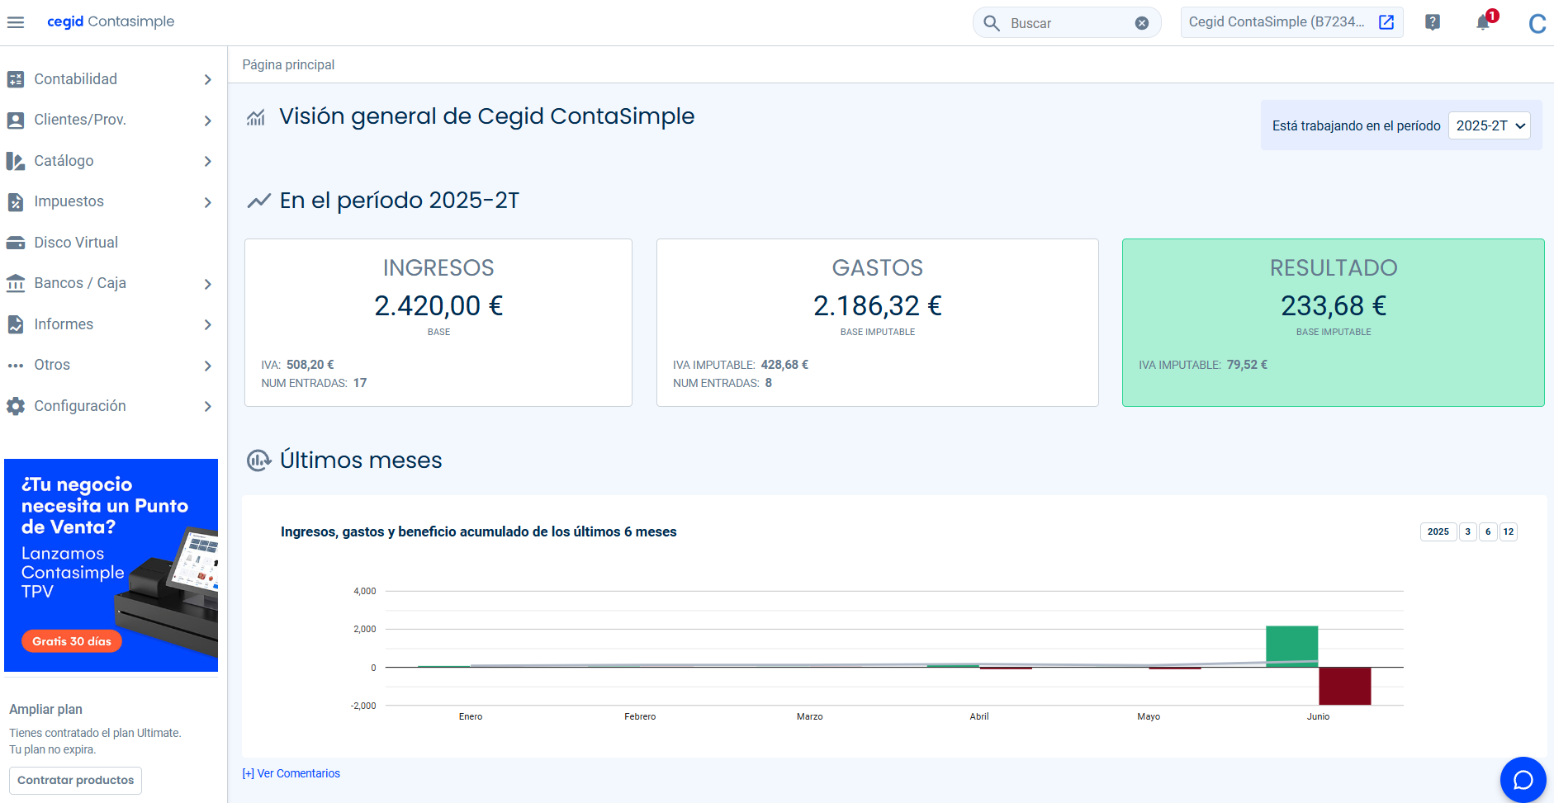
Task: Clear the search field with X icon
Action: point(1142,23)
